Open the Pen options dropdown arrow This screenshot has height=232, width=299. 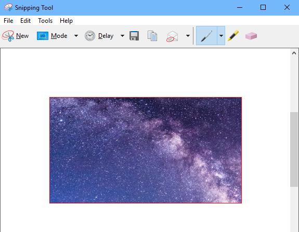[221, 36]
